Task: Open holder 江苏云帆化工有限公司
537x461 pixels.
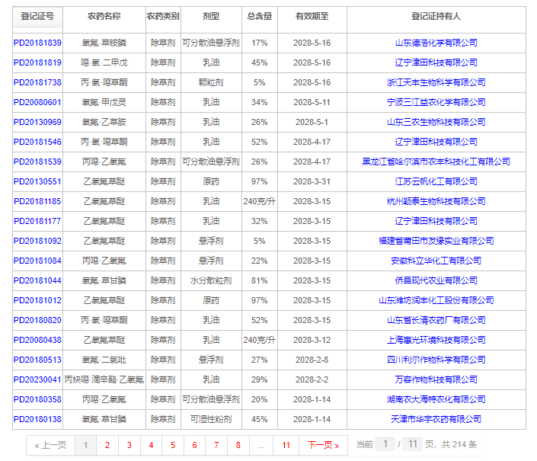Action: [436, 181]
